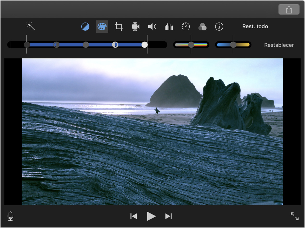Show the clip information panel
The image size is (305, 228).
(x=219, y=26)
